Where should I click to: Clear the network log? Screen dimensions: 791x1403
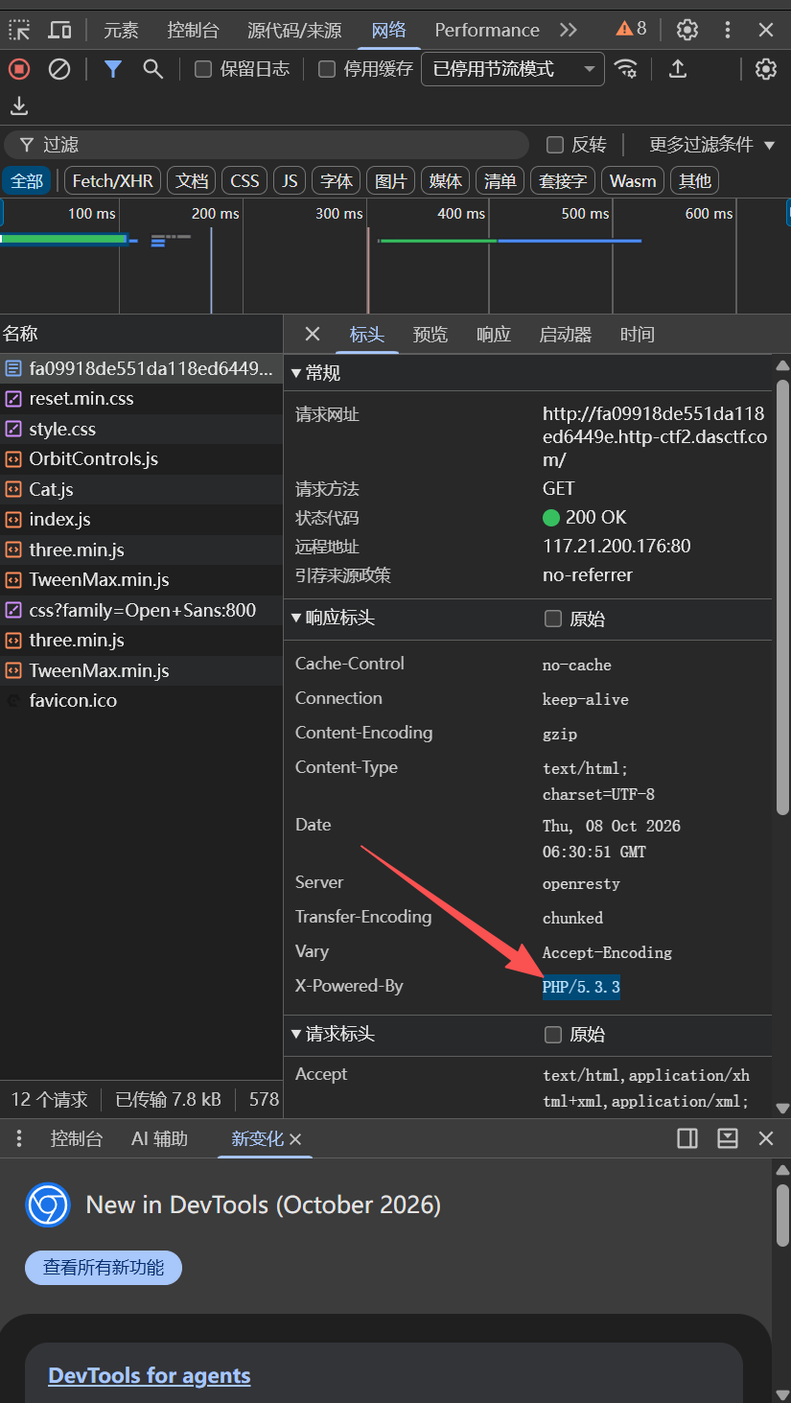point(59,69)
